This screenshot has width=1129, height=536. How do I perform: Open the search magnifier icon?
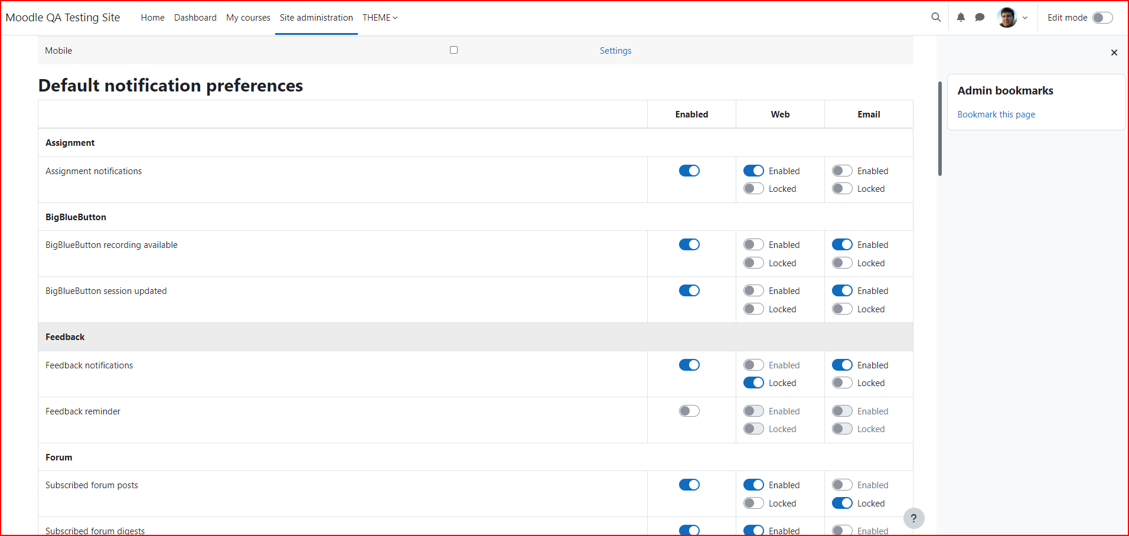(936, 17)
